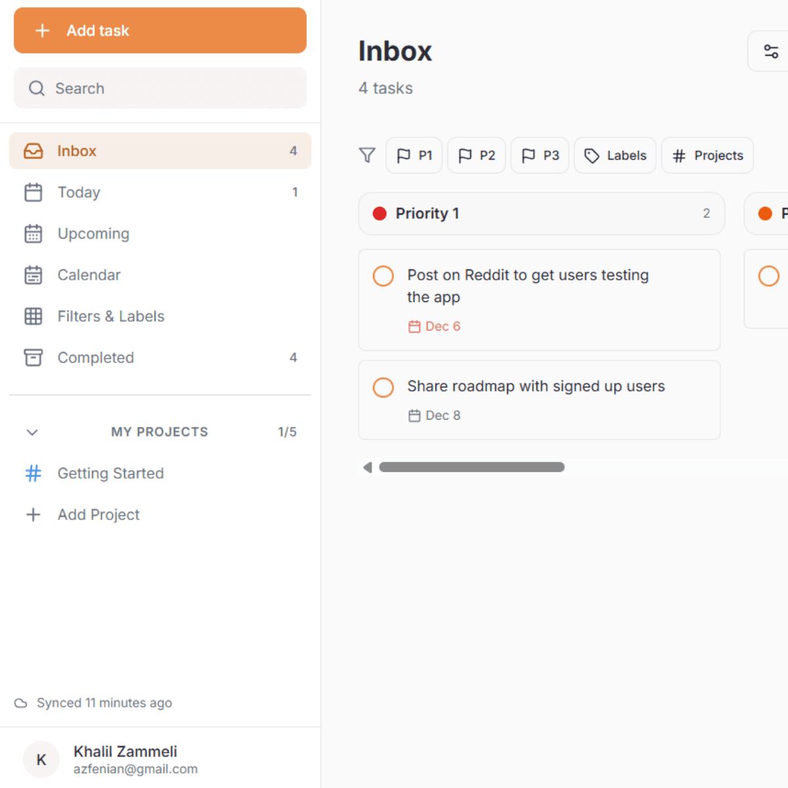Check off the task in the Priority 2 column
Image resolution: width=788 pixels, height=788 pixels.
tap(769, 276)
